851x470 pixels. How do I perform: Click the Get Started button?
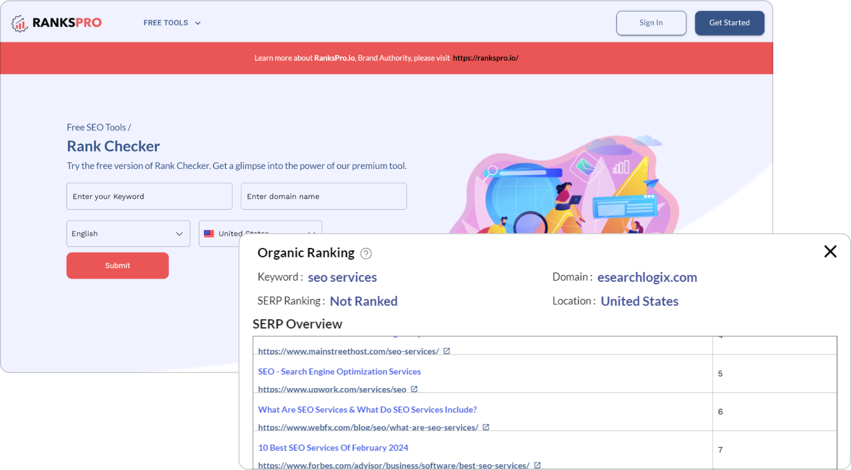[729, 22]
